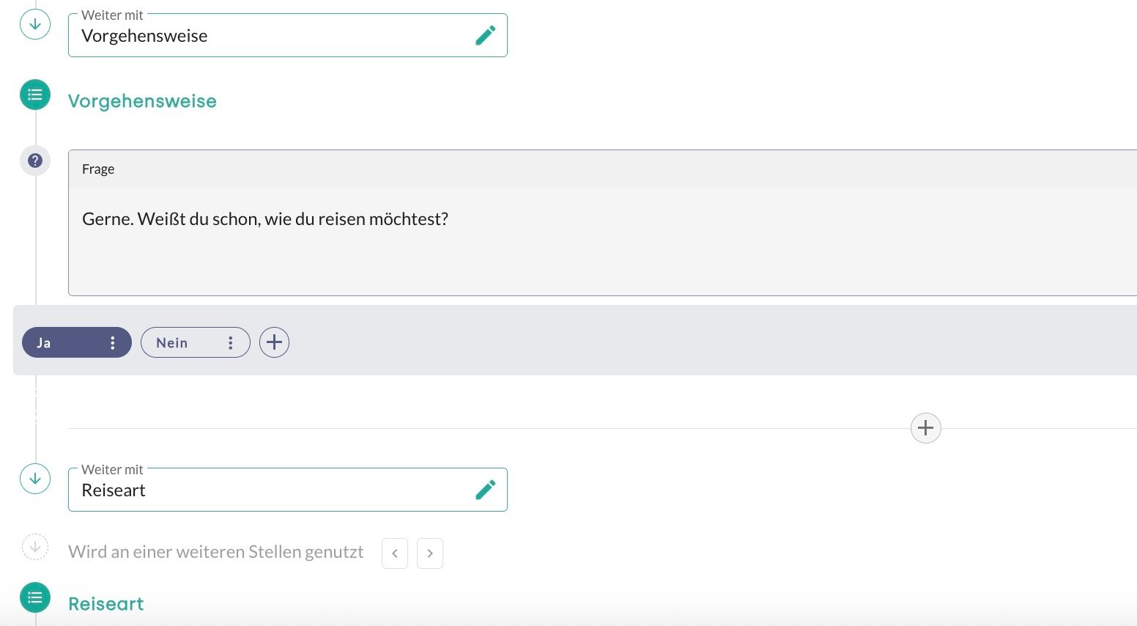Viewport: 1137px width, 626px height.
Task: Click the Vorgehensweise section heading
Action: (x=142, y=101)
